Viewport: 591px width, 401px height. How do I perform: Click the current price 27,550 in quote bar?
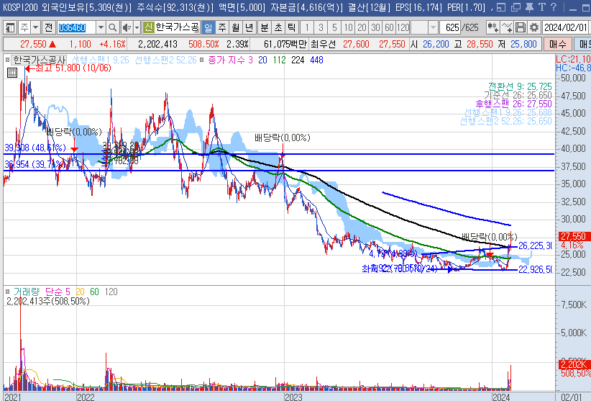[x=33, y=44]
